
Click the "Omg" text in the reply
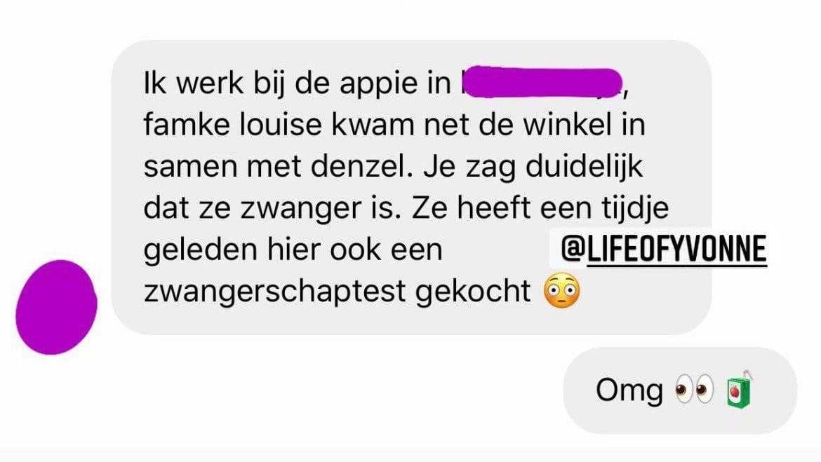point(629,391)
